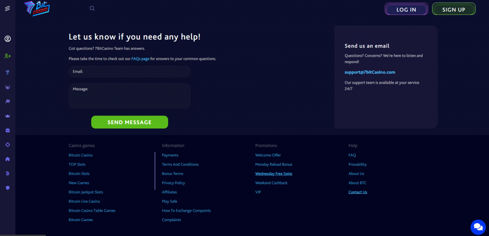Open Welcome Offer promotion link

tap(268, 155)
